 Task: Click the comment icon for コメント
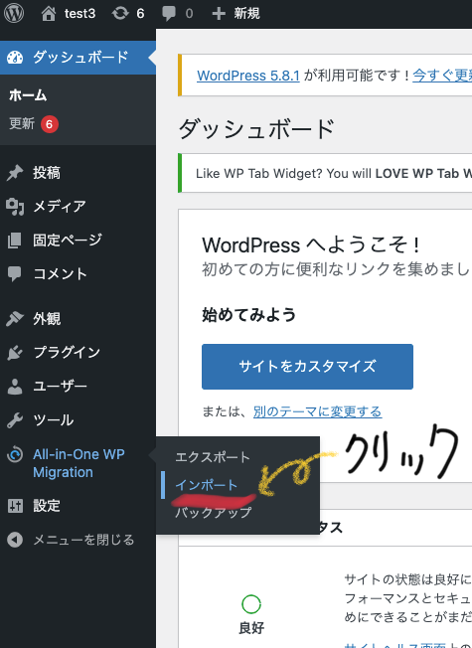[15, 273]
